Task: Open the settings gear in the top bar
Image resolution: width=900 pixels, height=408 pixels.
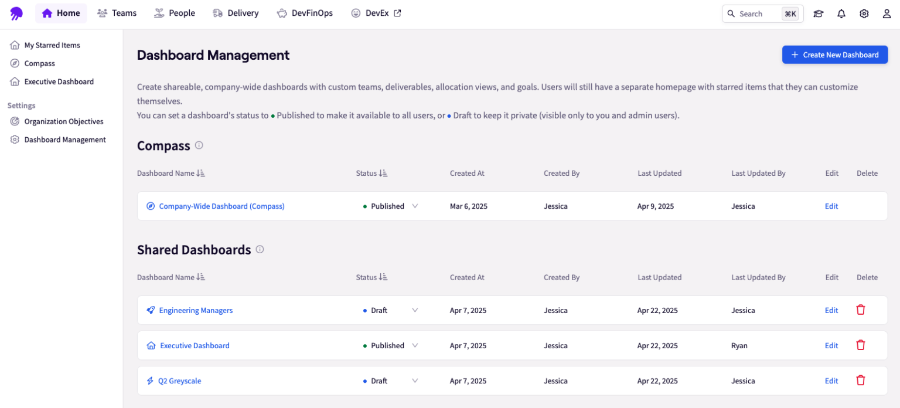Action: coord(864,13)
